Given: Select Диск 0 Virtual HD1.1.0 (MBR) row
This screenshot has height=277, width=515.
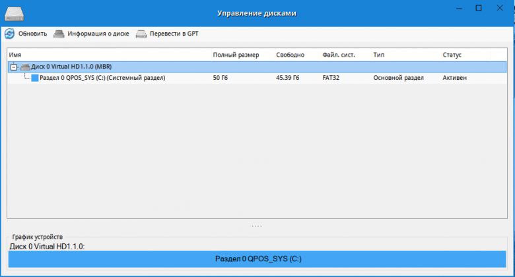Looking at the screenshot, I should 257,67.
